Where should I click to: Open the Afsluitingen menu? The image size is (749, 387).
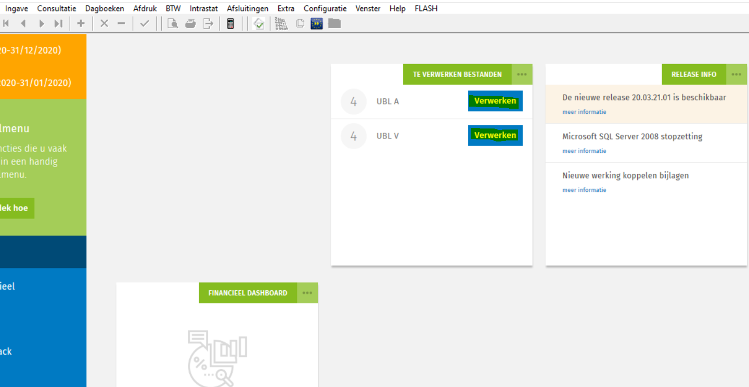pos(248,8)
